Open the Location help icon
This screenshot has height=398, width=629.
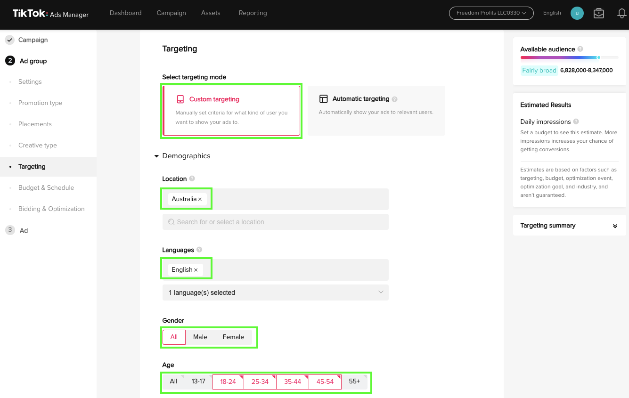click(192, 179)
